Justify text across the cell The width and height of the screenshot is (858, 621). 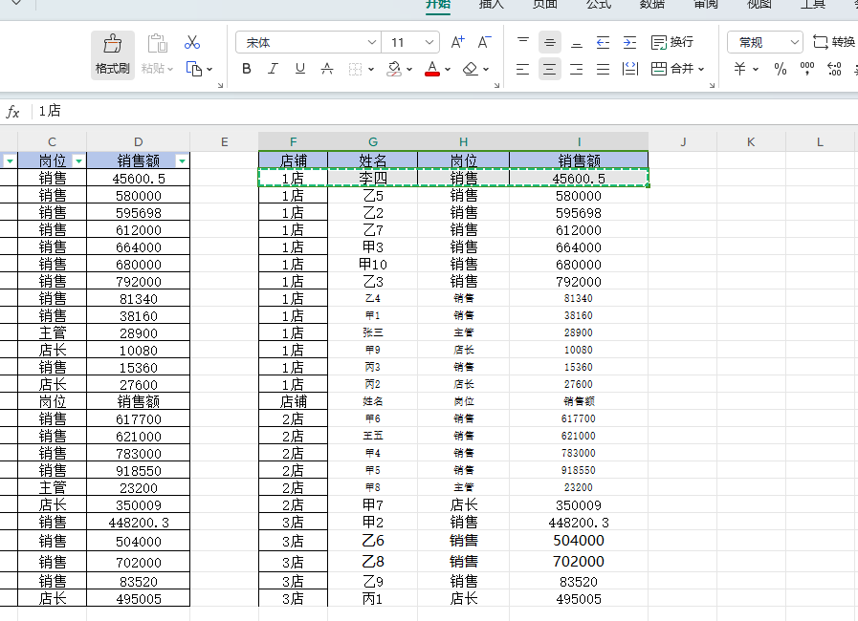pos(603,69)
